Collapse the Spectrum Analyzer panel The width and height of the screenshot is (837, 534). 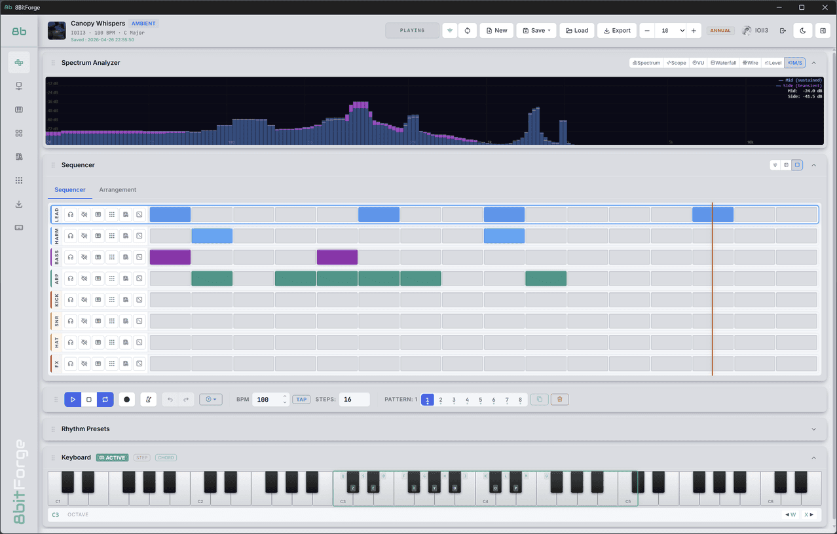click(814, 63)
